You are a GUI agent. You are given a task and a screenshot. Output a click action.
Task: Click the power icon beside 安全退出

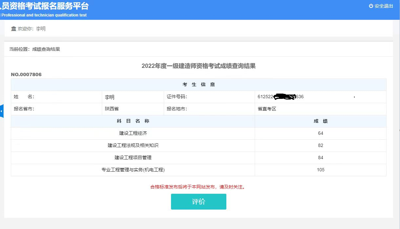point(371,6)
